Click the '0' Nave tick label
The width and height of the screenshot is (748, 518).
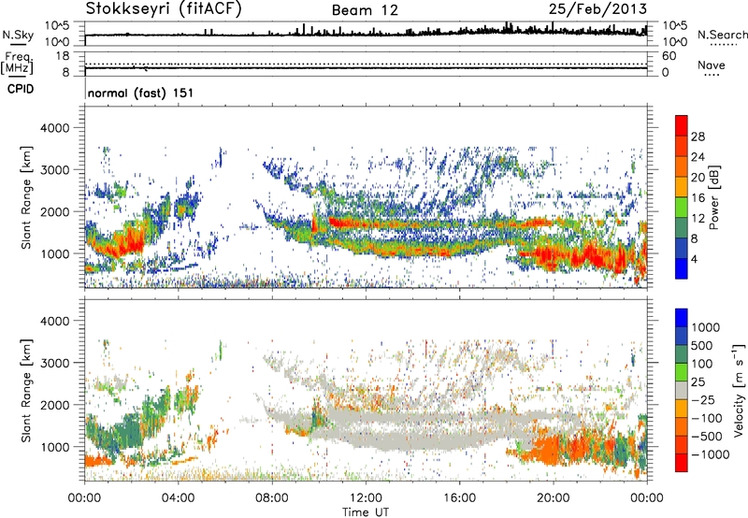(x=665, y=73)
